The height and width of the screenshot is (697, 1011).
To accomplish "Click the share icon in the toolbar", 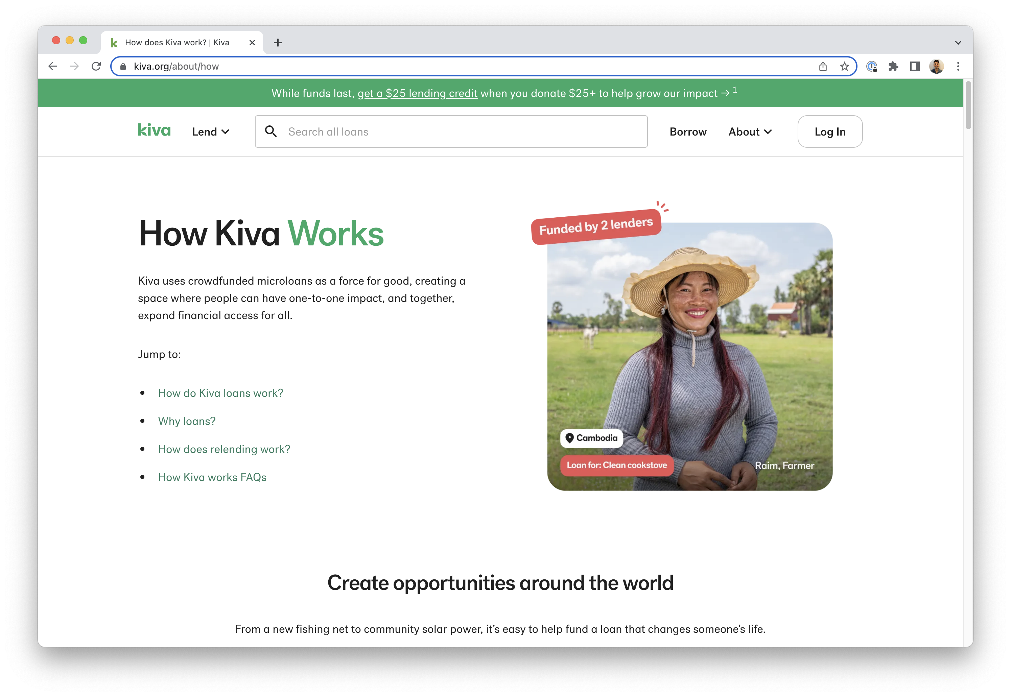I will (823, 66).
